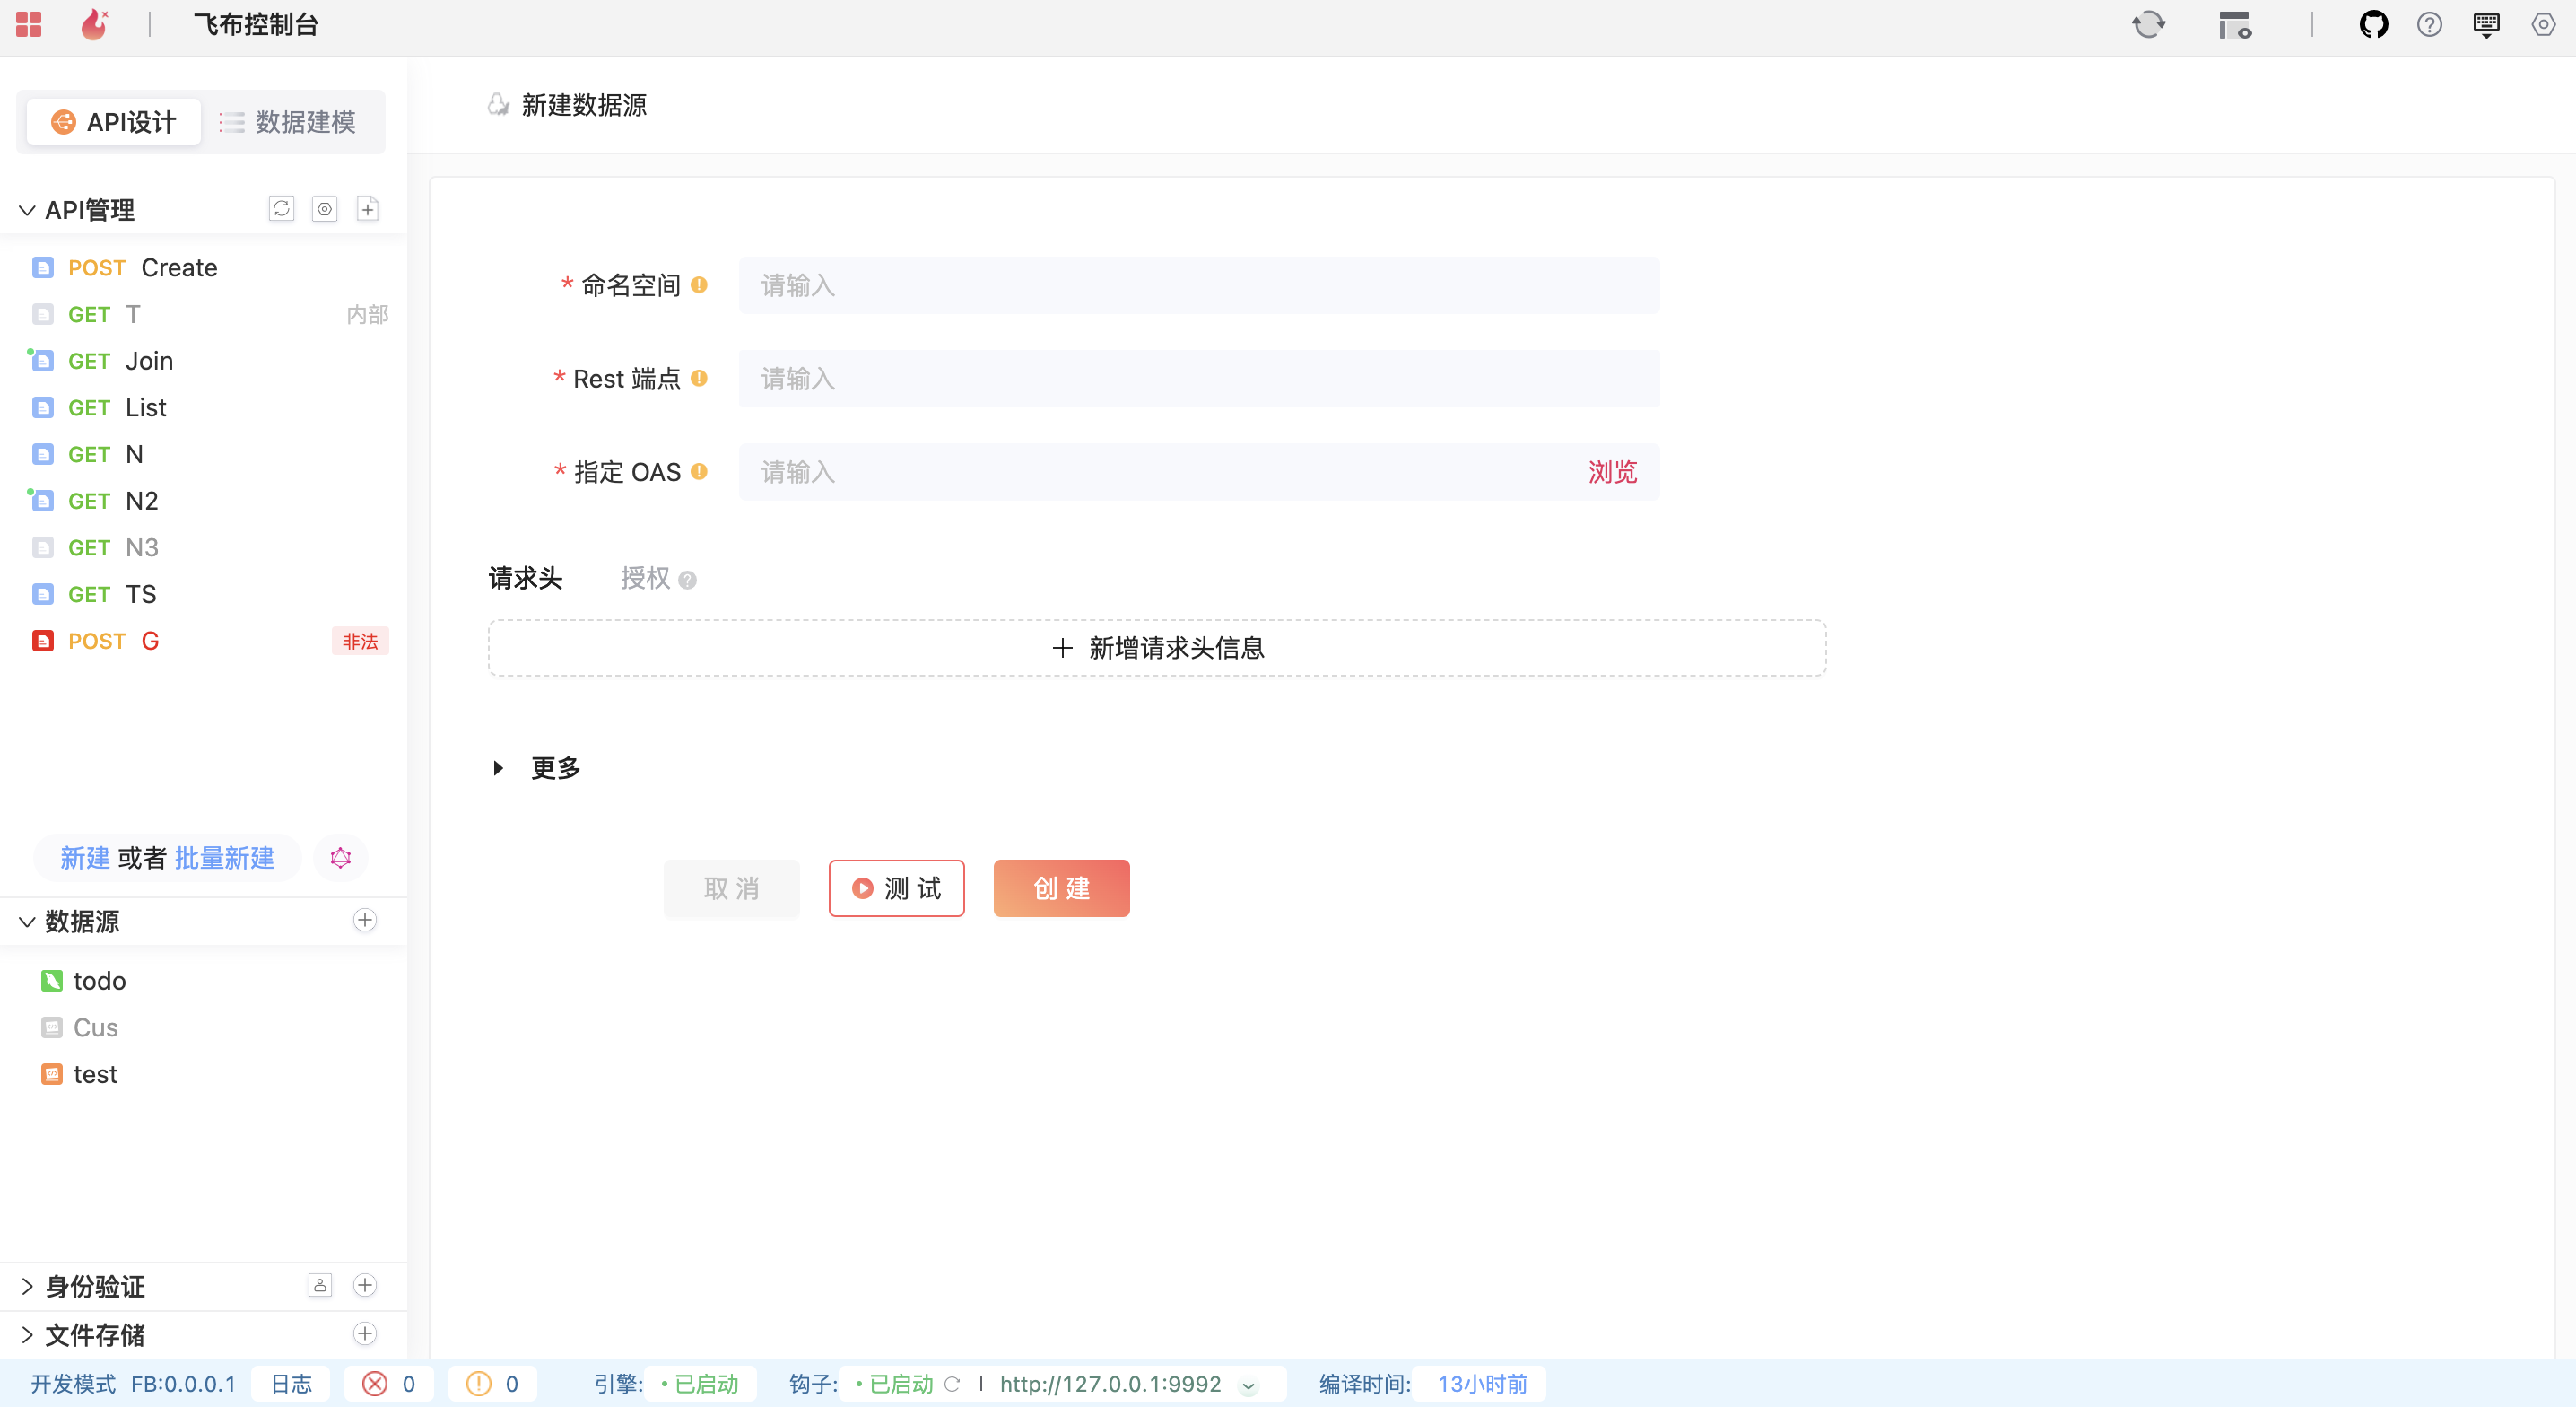Open the 身份验证 user icon
The height and width of the screenshot is (1407, 2576).
(320, 1285)
